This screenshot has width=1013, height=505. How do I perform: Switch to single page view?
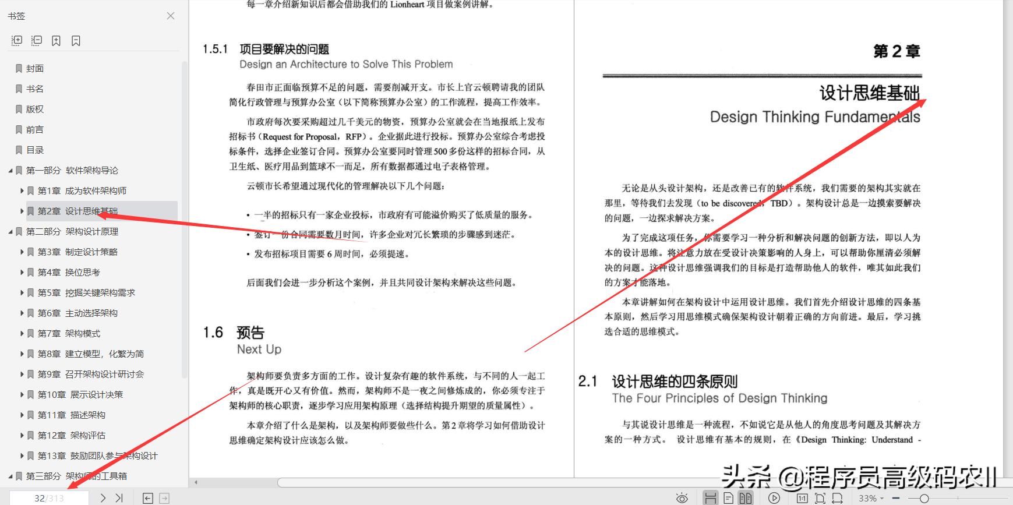tap(729, 498)
